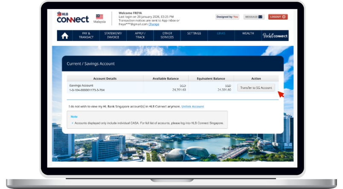The image size is (343, 189).
Task: Open the Wealth menu
Action: (248, 33)
